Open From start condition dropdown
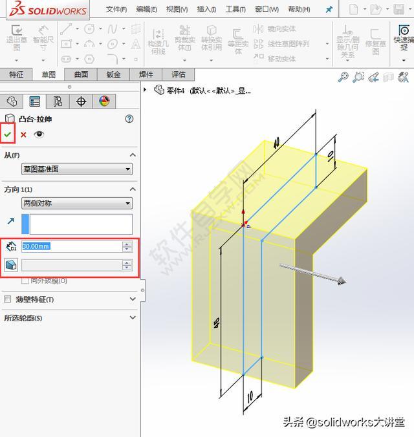 click(x=77, y=169)
